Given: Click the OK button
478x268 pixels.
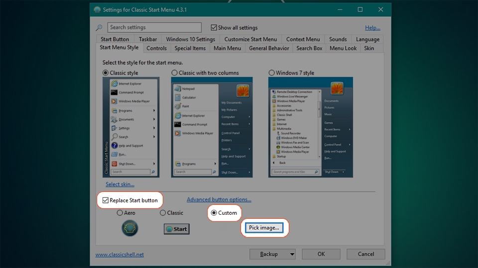Looking at the screenshot, I should 321,254.
